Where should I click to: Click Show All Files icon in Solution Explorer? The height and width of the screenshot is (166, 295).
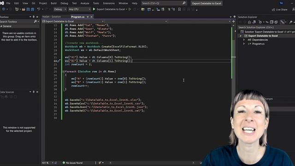pyautogui.click(x=276, y=22)
